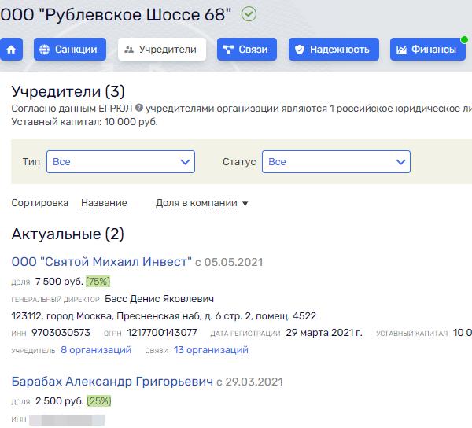The image size is (472, 428).
Task: Switch to the Связи tab
Action: click(247, 50)
